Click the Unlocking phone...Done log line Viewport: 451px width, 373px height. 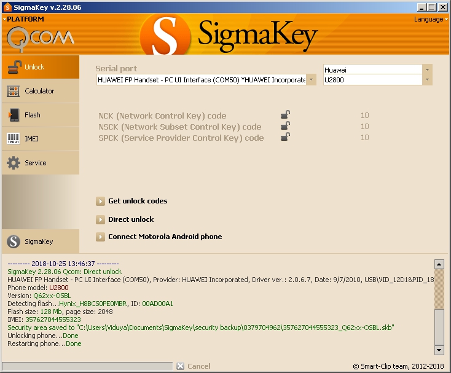click(43, 336)
